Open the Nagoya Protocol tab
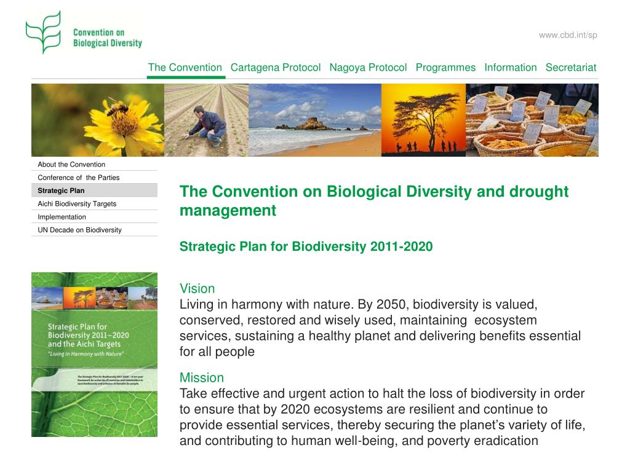Screen dimensions: 630x472 [368, 68]
